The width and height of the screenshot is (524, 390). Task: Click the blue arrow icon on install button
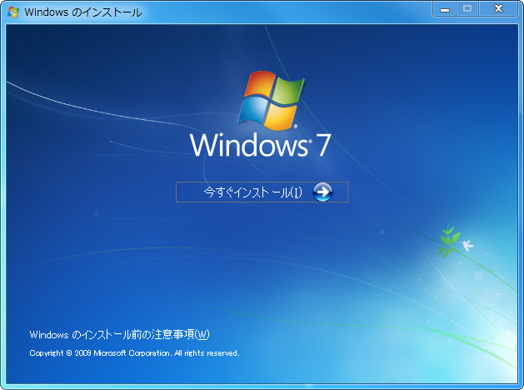tap(322, 192)
